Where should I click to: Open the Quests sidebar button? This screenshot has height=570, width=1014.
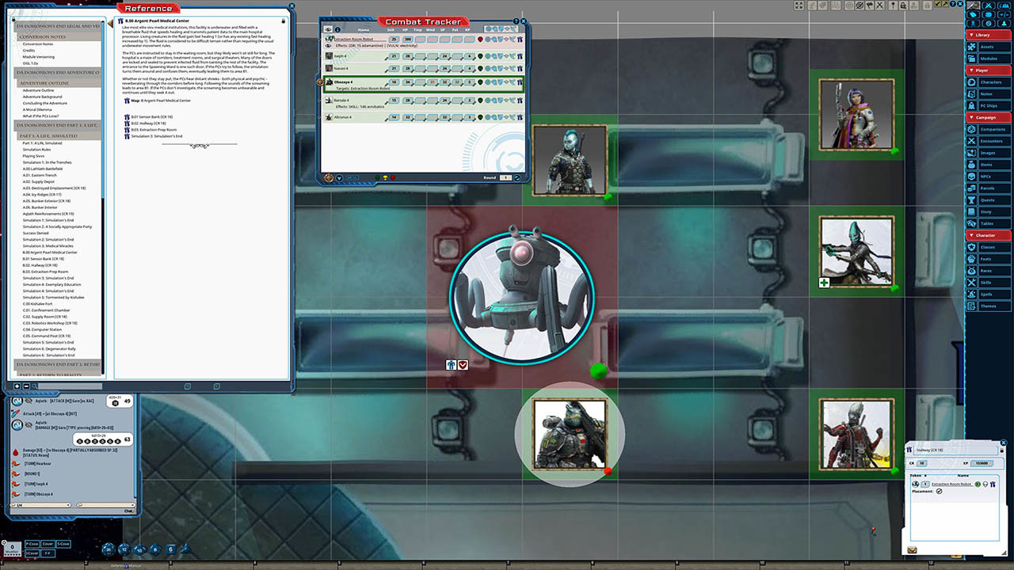[986, 199]
